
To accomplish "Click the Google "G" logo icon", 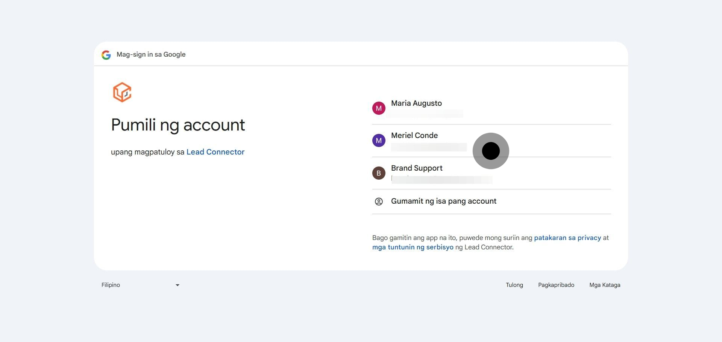I will click(106, 55).
